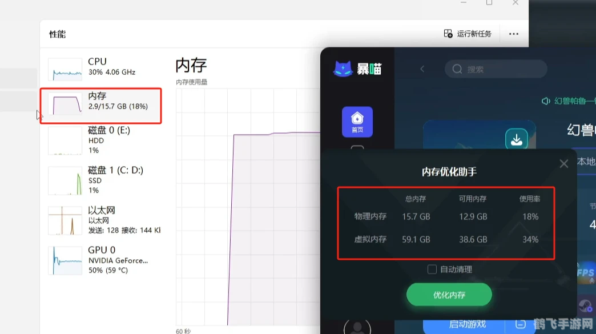Open the Task Manager more options menu
This screenshot has width=596, height=334.
(x=513, y=34)
